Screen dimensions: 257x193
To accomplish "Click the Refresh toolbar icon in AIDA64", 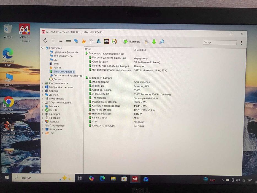I will (45, 40).
